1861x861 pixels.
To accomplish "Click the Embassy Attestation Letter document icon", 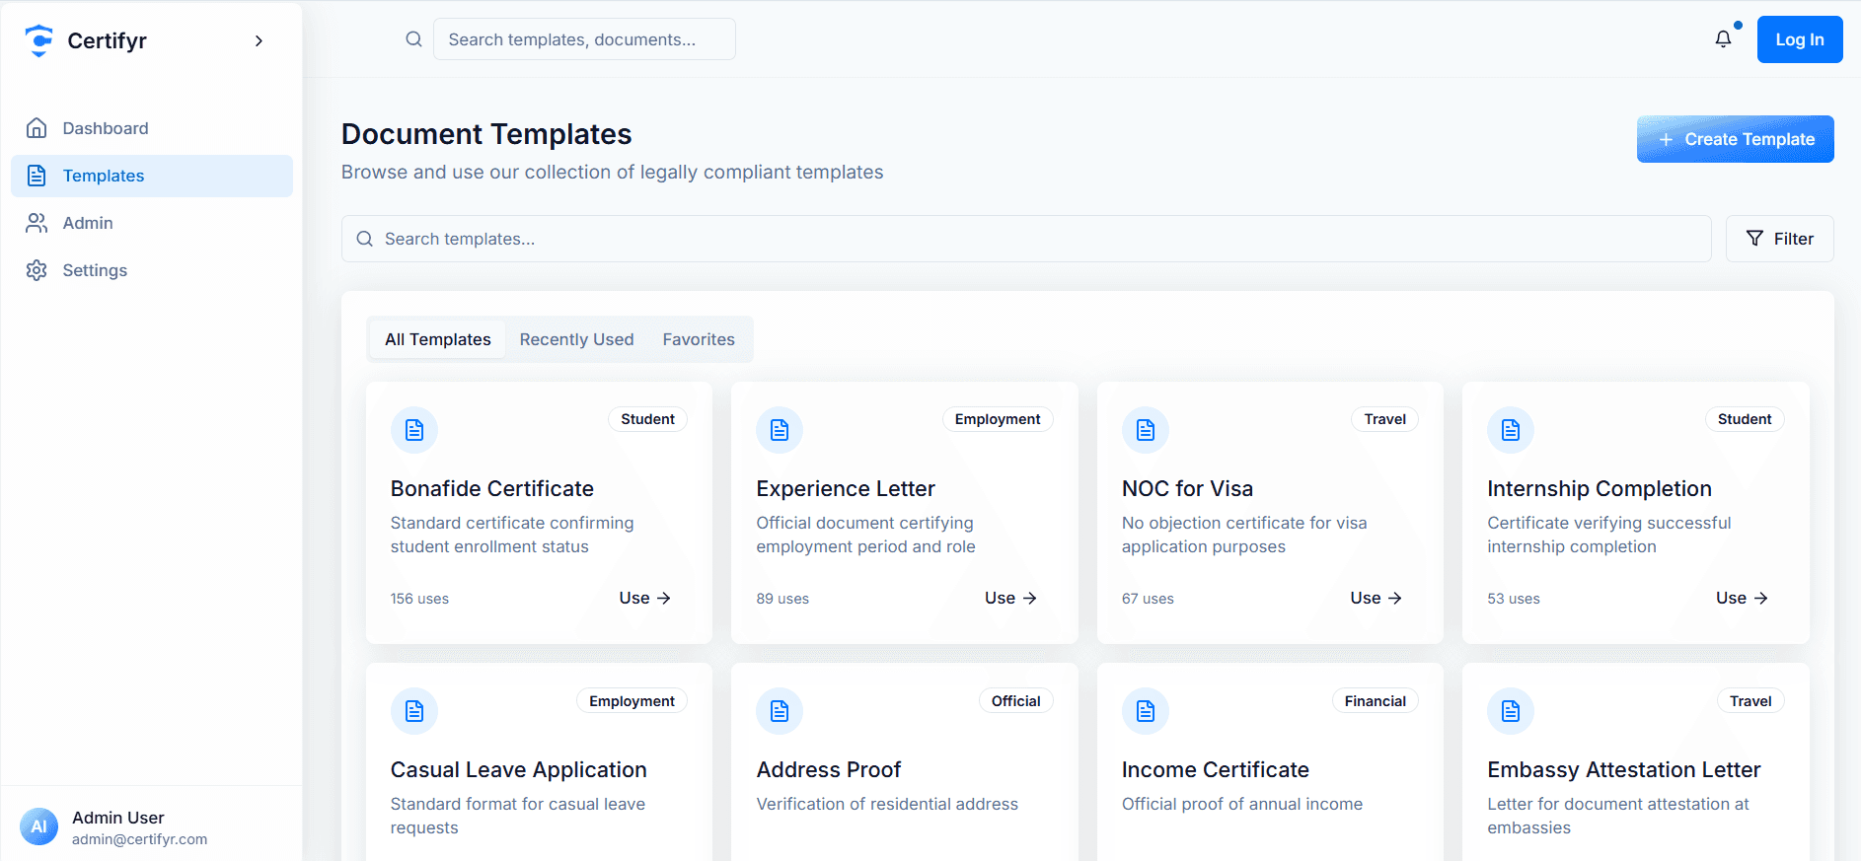I will tap(1511, 711).
